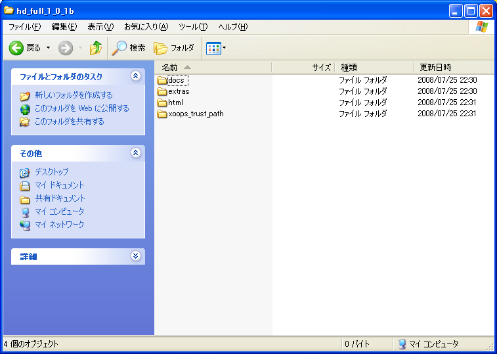Click the ファイル フォルダ type of html row

[x=363, y=102]
